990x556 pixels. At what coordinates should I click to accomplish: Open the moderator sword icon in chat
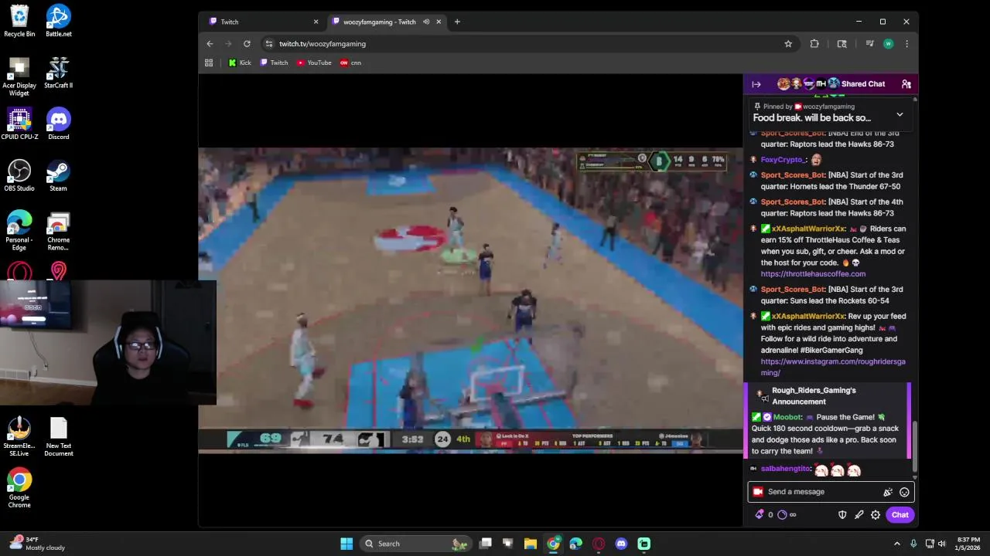pyautogui.click(x=859, y=515)
